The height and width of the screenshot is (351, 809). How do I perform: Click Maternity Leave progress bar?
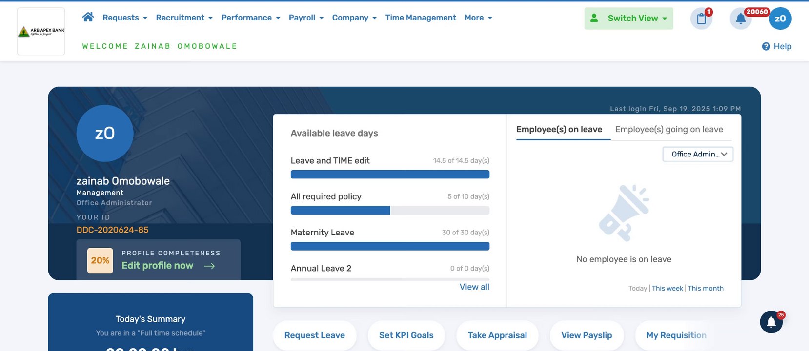point(390,246)
